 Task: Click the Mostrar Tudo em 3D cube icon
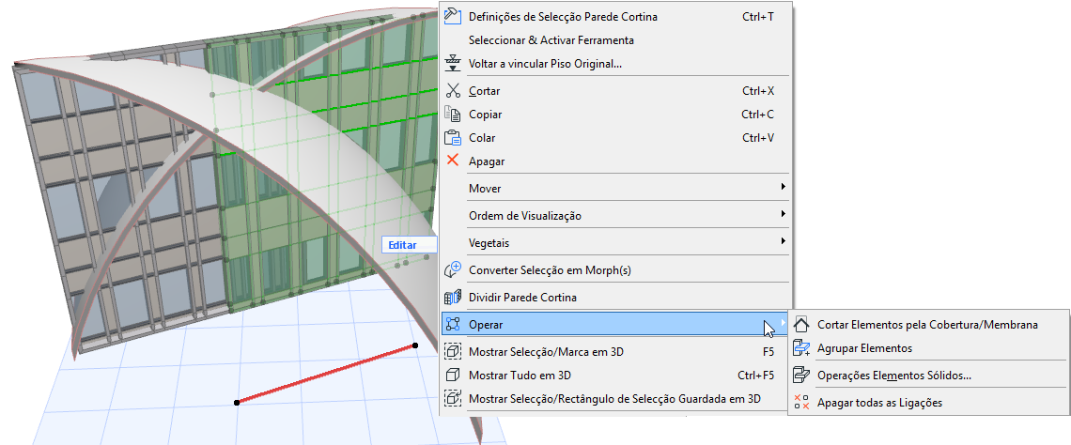click(x=453, y=375)
